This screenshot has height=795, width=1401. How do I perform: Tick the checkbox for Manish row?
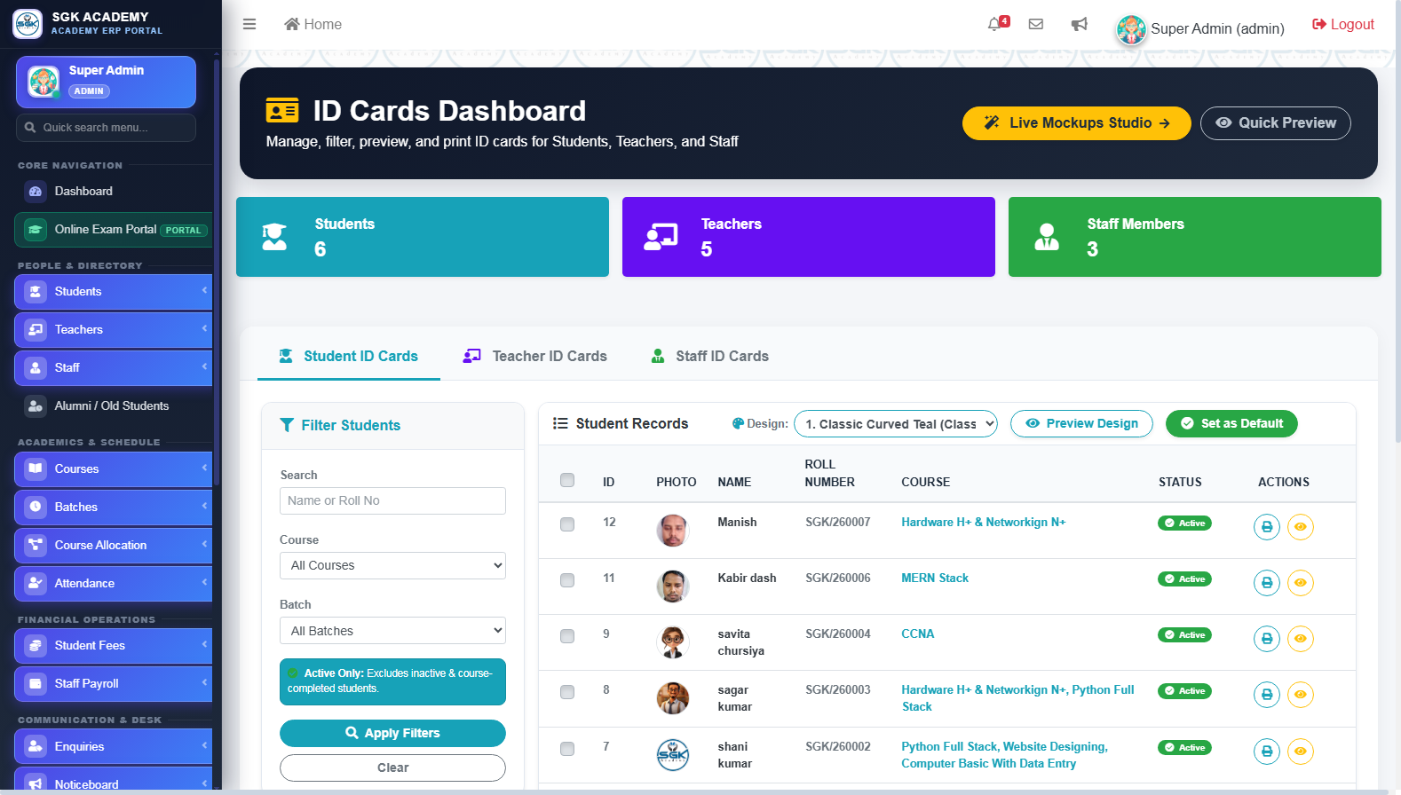(567, 524)
